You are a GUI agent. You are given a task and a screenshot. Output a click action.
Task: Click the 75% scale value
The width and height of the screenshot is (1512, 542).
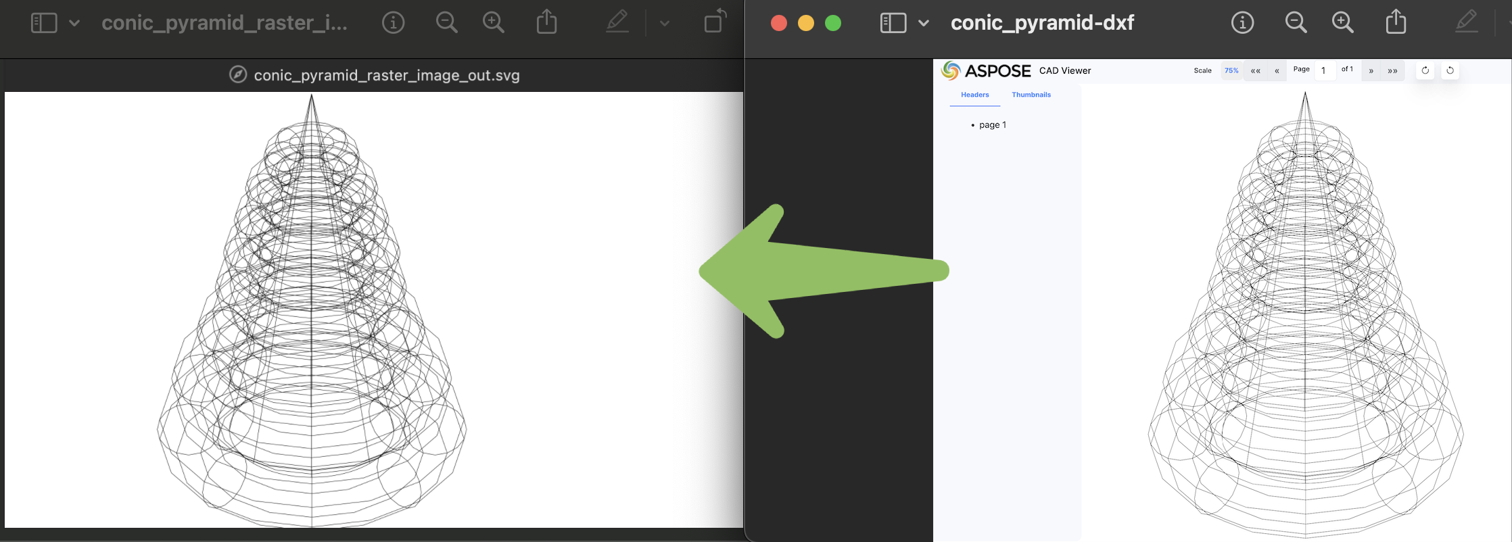tap(1231, 70)
